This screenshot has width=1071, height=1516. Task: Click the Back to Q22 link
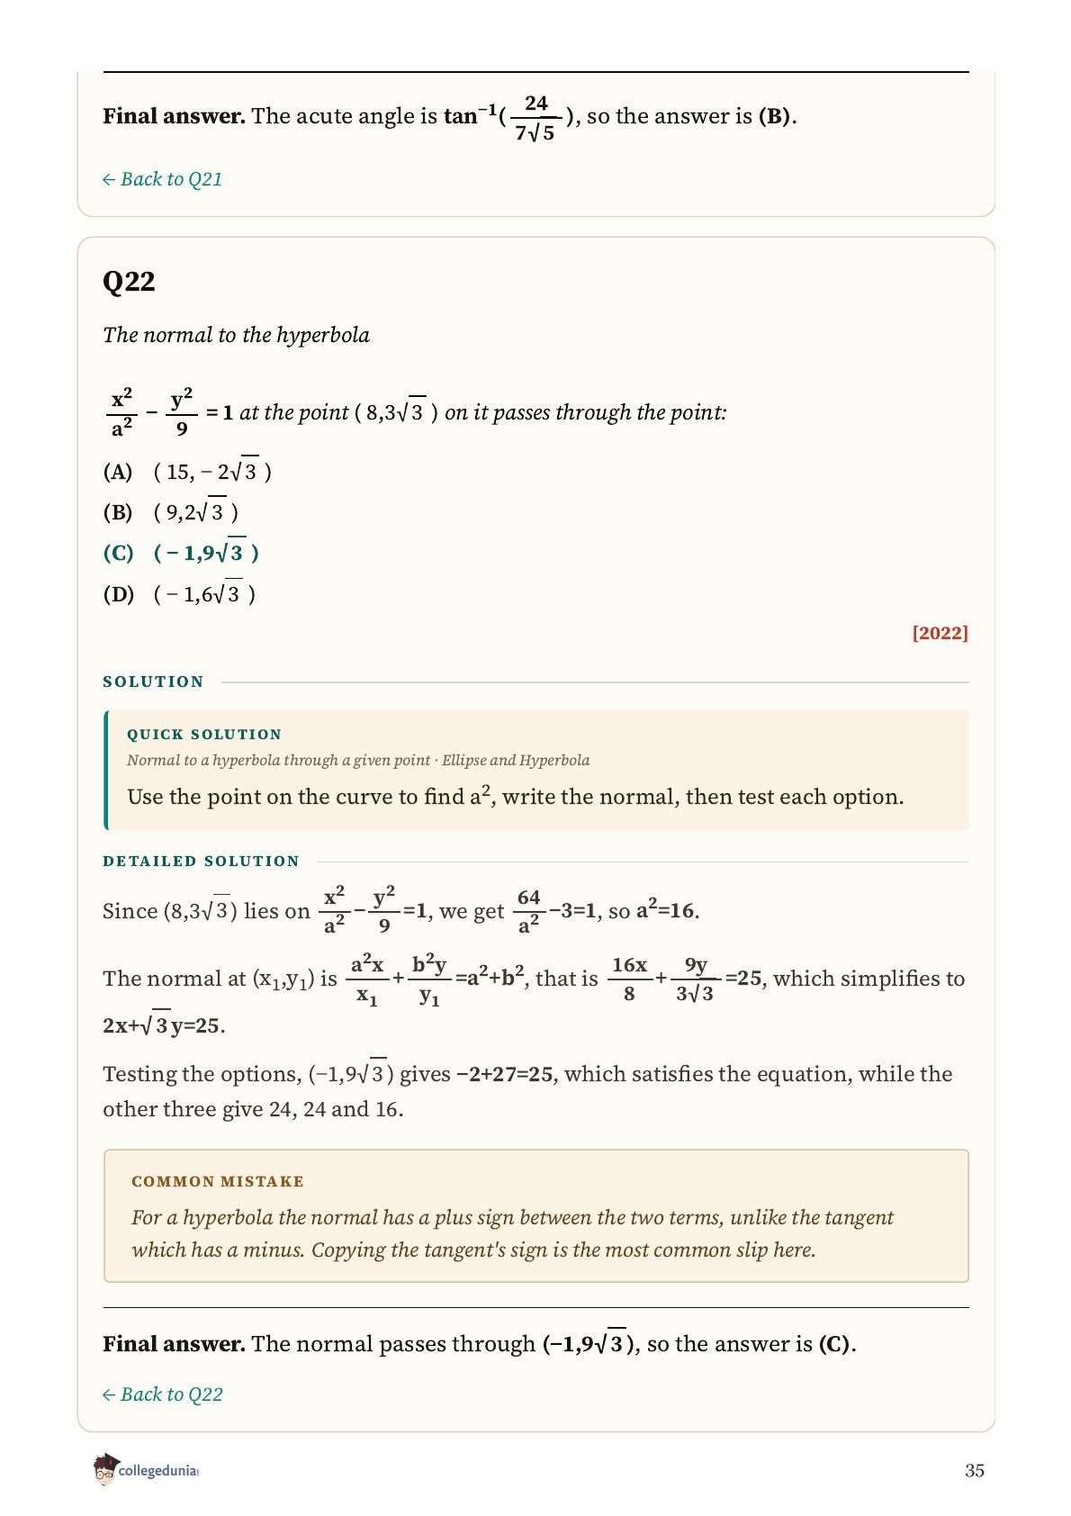tap(163, 1394)
